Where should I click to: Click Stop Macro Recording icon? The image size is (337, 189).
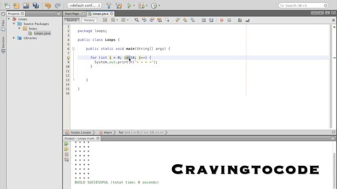[230, 20]
